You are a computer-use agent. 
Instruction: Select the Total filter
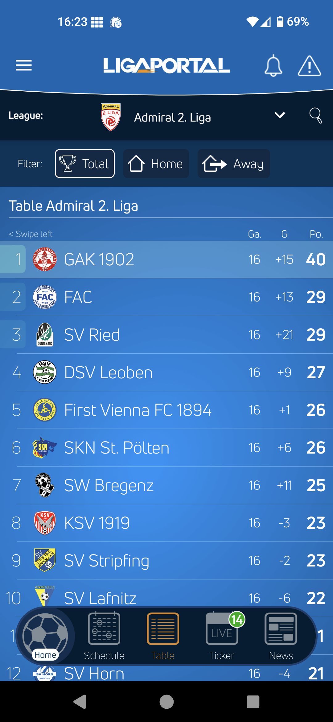85,164
